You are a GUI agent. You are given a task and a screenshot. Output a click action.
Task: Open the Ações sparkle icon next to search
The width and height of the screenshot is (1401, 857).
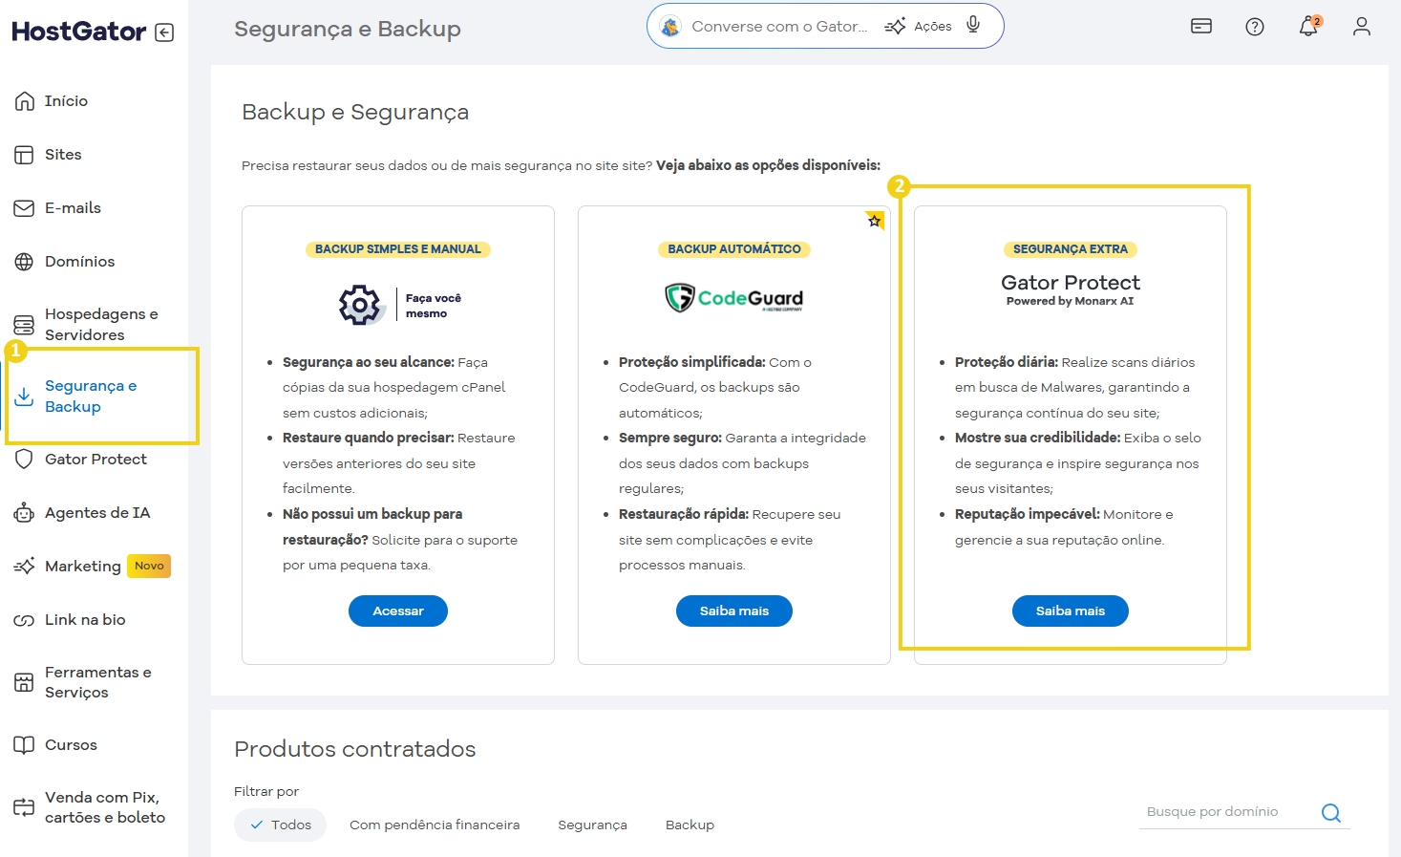[x=895, y=26]
